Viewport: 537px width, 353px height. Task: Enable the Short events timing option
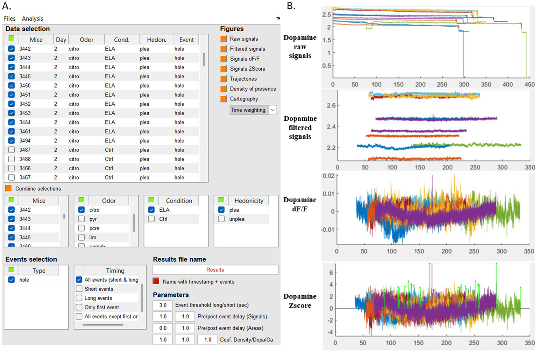click(x=79, y=289)
